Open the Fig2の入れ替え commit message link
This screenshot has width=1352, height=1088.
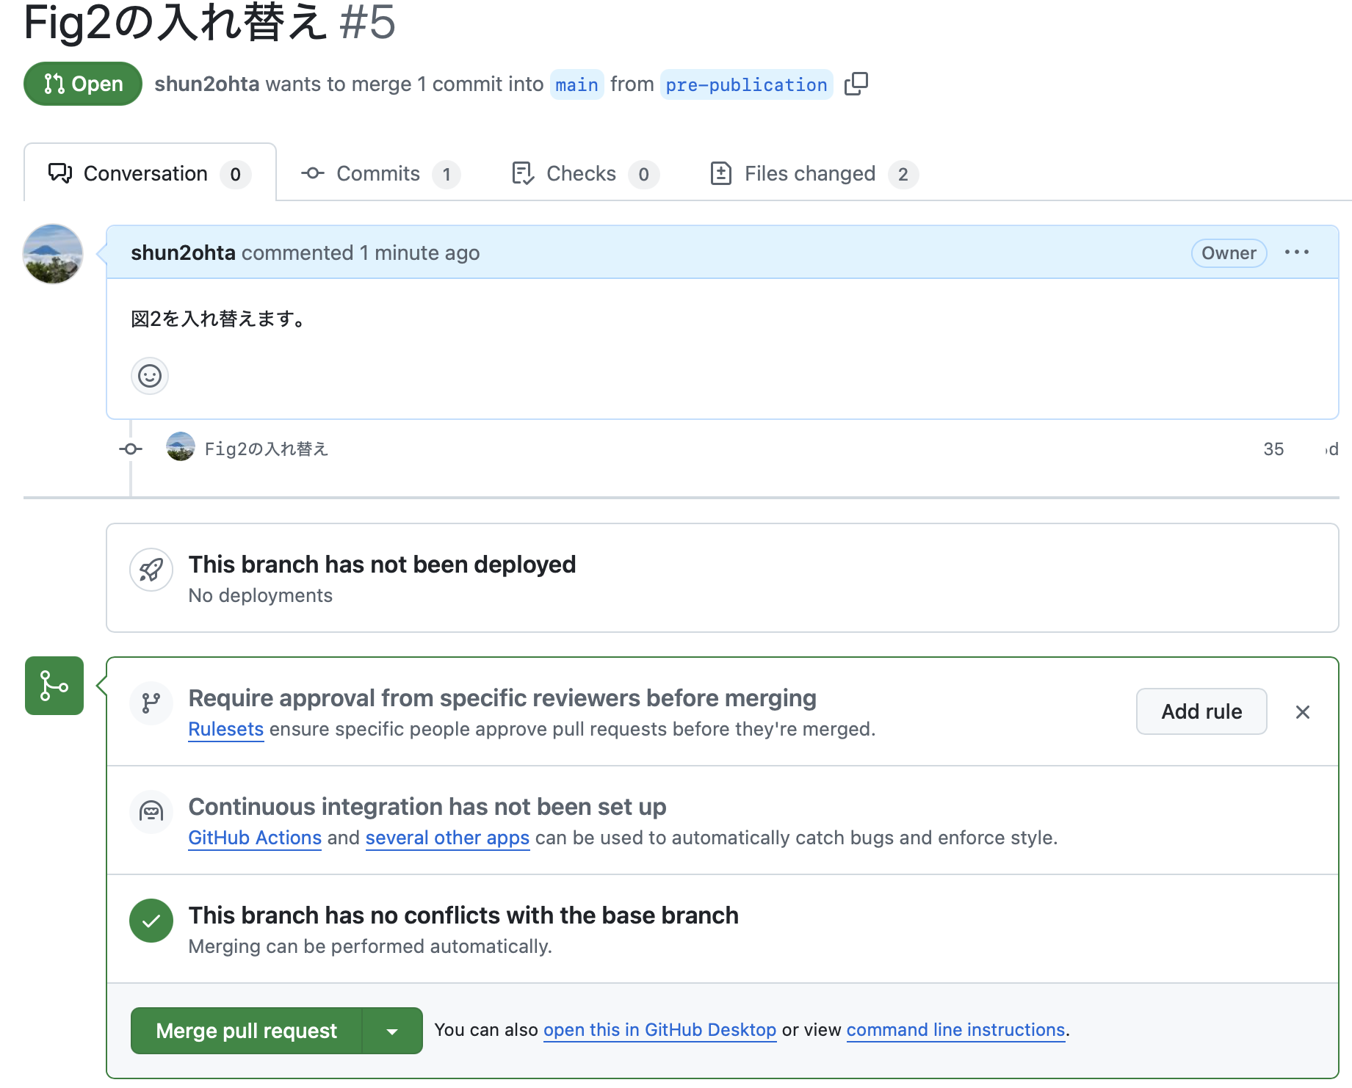coord(266,449)
